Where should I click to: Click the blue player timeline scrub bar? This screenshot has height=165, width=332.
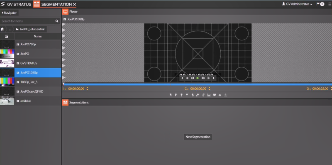pos(198,84)
